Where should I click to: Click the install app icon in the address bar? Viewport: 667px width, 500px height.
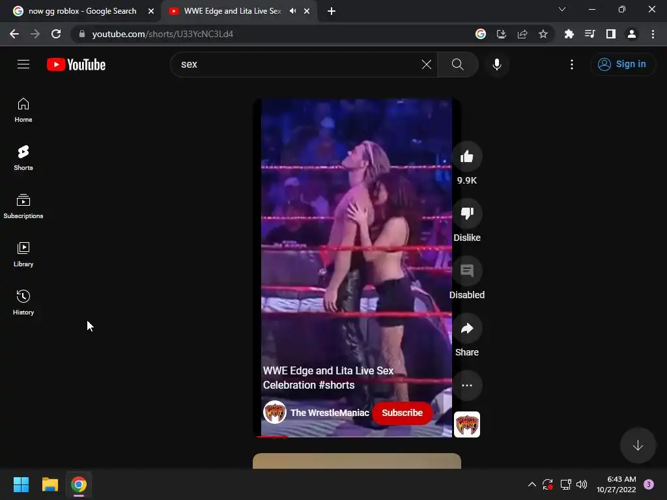coord(502,34)
